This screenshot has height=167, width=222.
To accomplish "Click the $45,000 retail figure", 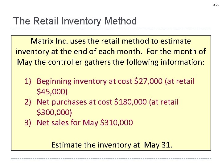I will coord(52,92).
